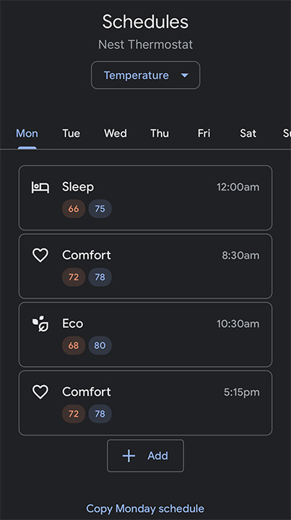Click the Add button
Viewport: 291px width, 520px height.
click(145, 456)
